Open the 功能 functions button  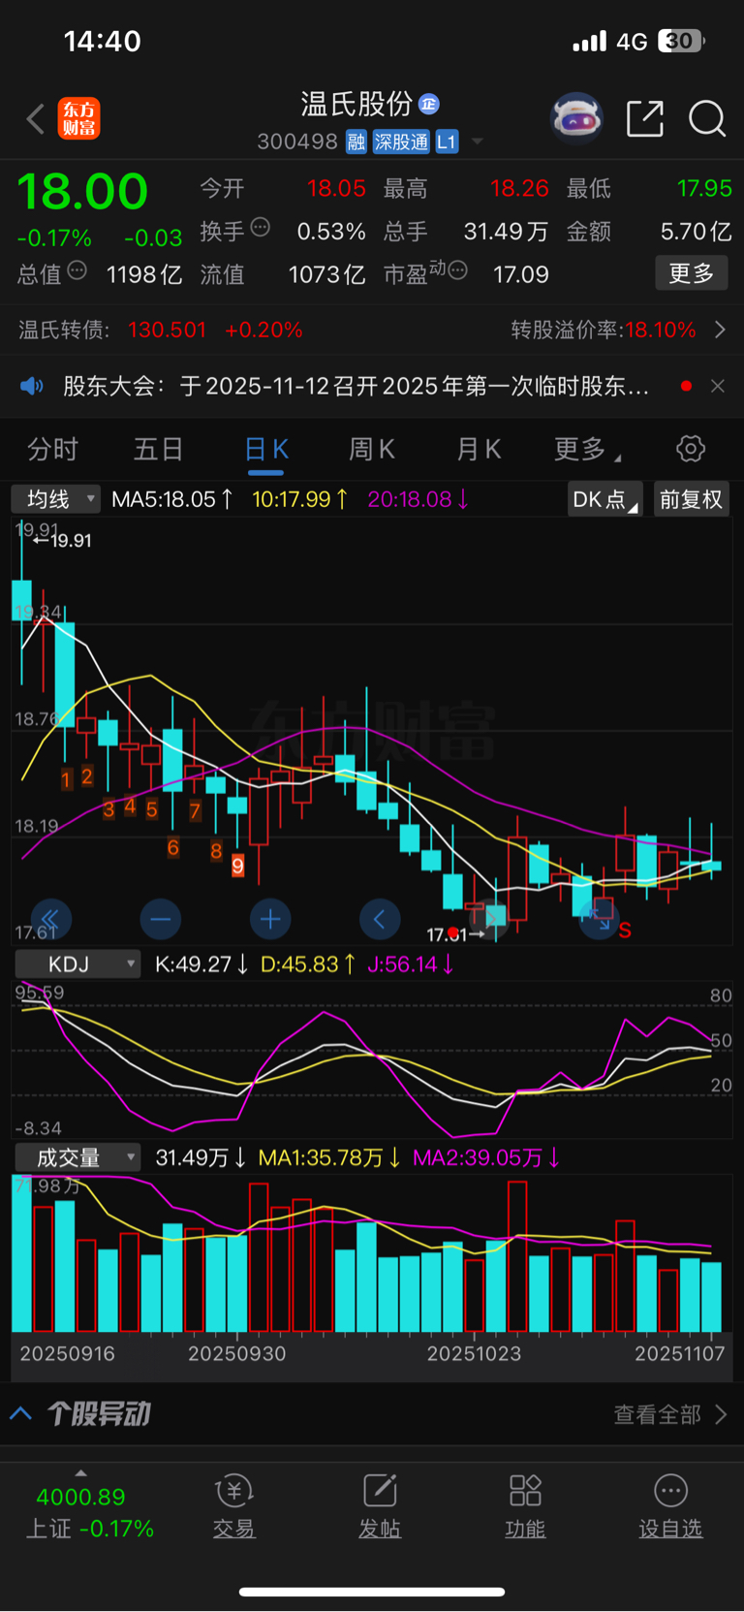(x=525, y=1507)
